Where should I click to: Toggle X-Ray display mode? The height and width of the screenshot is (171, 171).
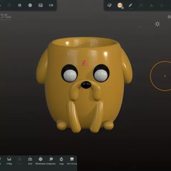tap(9, 161)
